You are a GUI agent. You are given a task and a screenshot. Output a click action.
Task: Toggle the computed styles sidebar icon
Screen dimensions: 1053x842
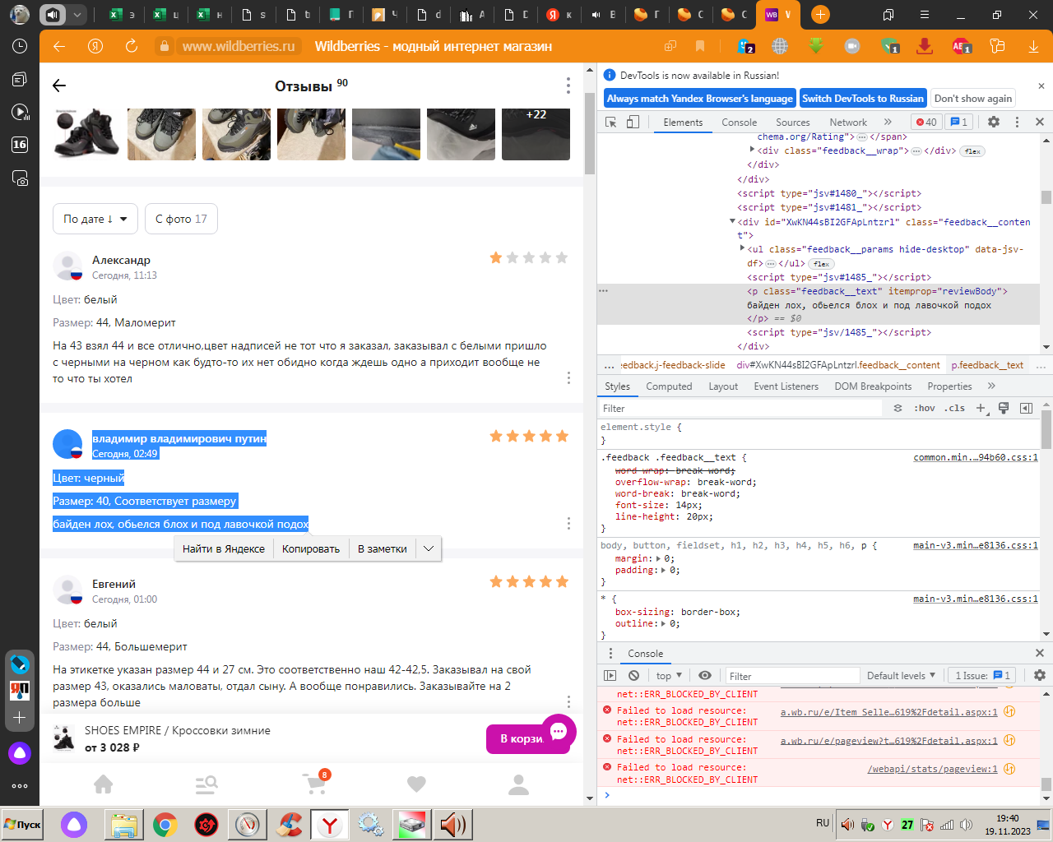pos(1026,408)
